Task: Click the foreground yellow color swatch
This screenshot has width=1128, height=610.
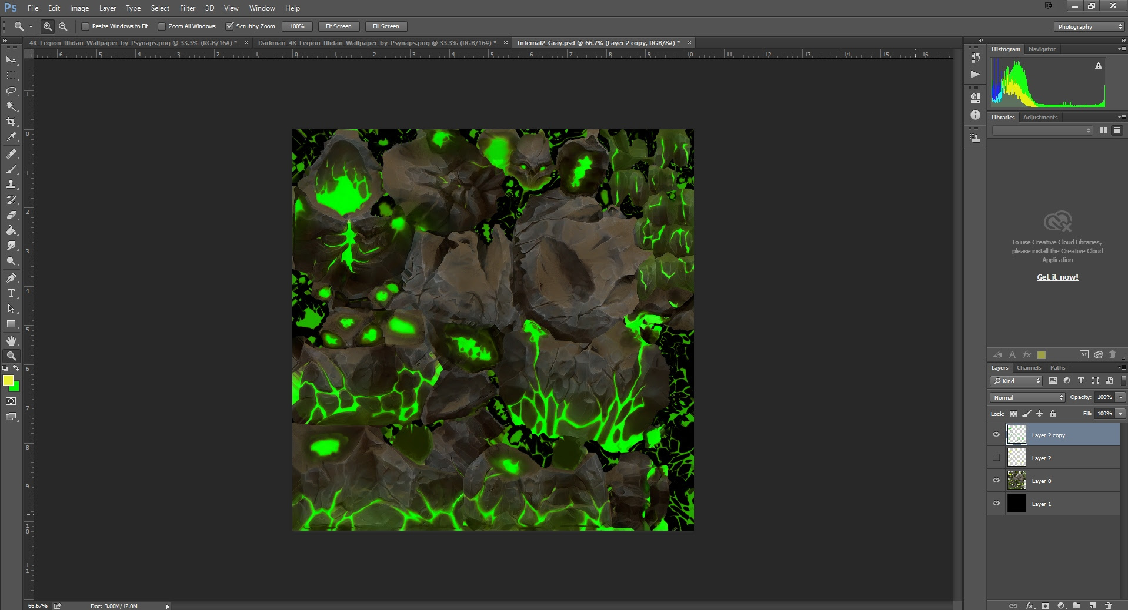Action: [8, 381]
